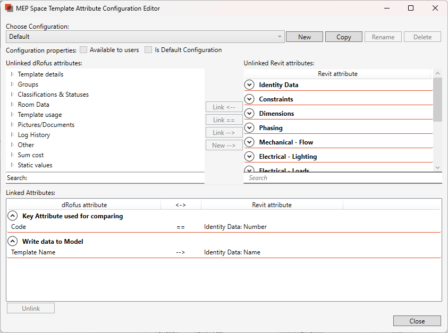
Task: Click the New configuration button
Action: tap(305, 37)
